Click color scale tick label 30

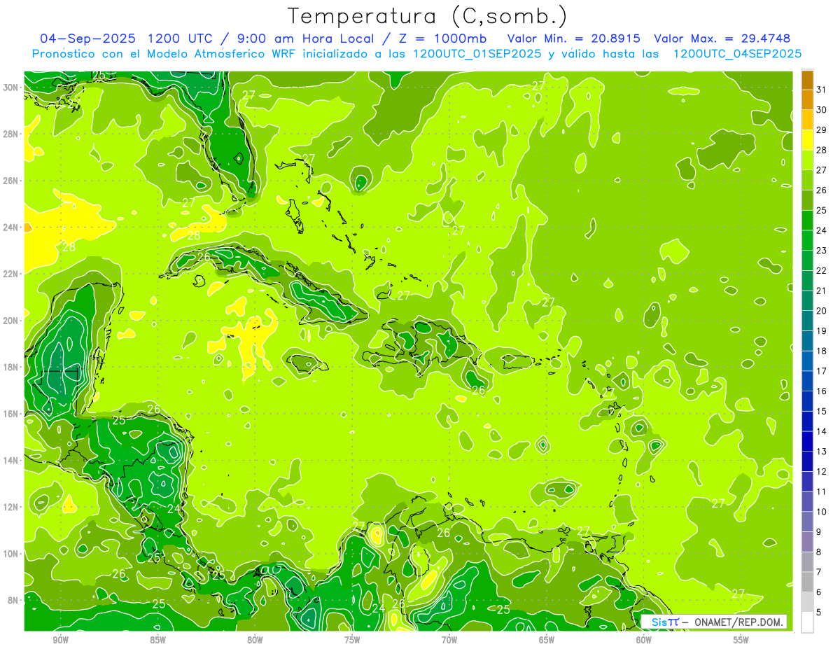[822, 110]
